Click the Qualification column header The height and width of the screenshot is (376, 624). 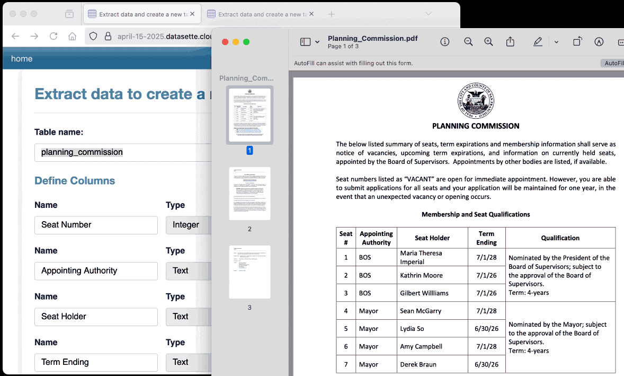[560, 238]
